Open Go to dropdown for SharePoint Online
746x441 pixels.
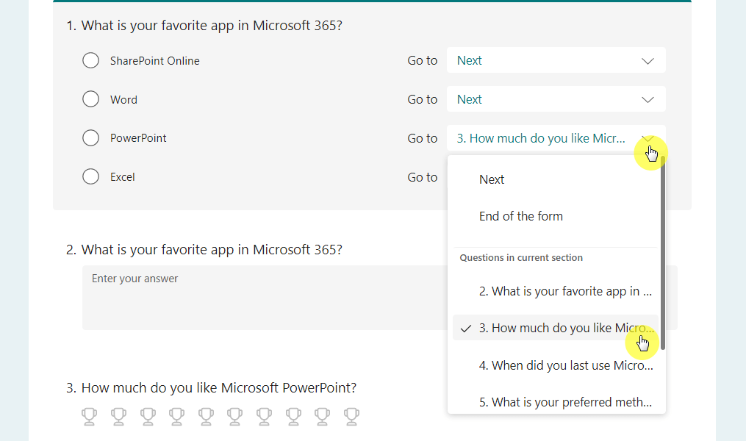(x=556, y=60)
